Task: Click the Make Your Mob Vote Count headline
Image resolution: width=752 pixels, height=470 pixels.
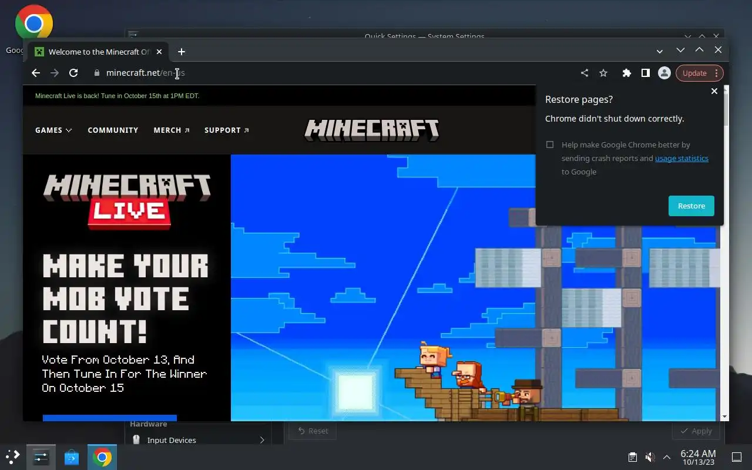Action: pyautogui.click(x=126, y=300)
